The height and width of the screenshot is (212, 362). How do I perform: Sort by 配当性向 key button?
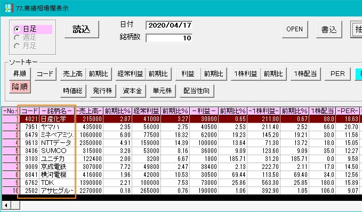[197, 91]
